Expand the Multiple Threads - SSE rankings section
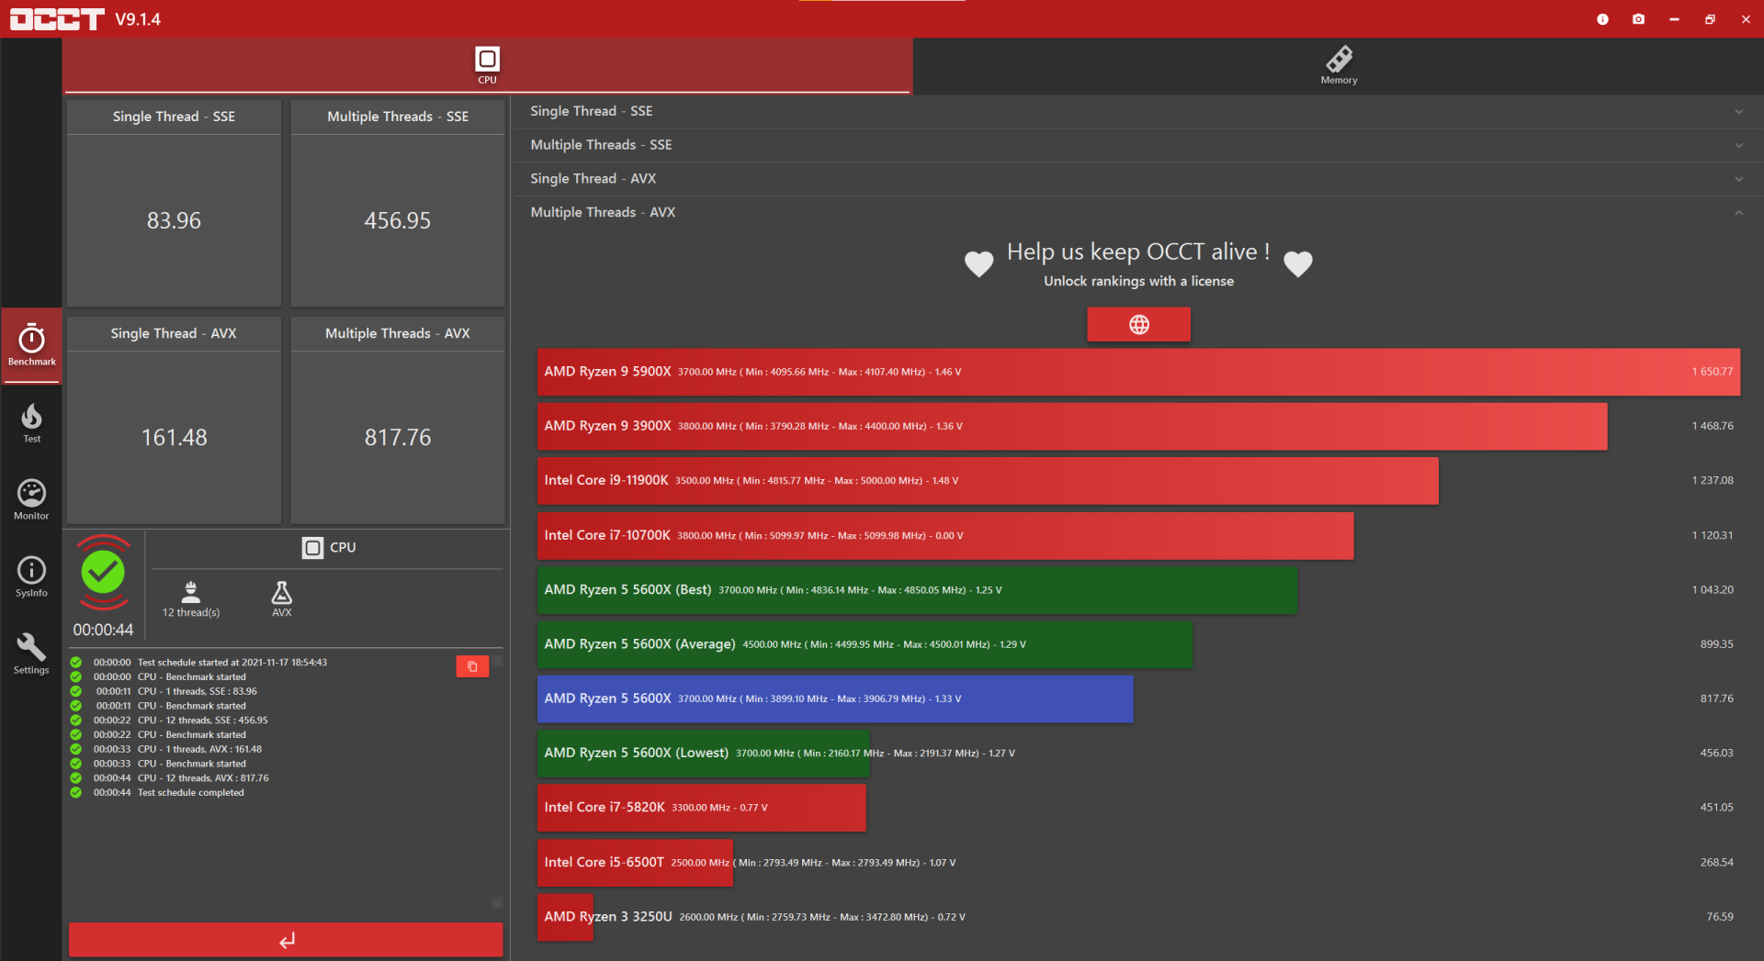The width and height of the screenshot is (1764, 961). pos(1137,145)
